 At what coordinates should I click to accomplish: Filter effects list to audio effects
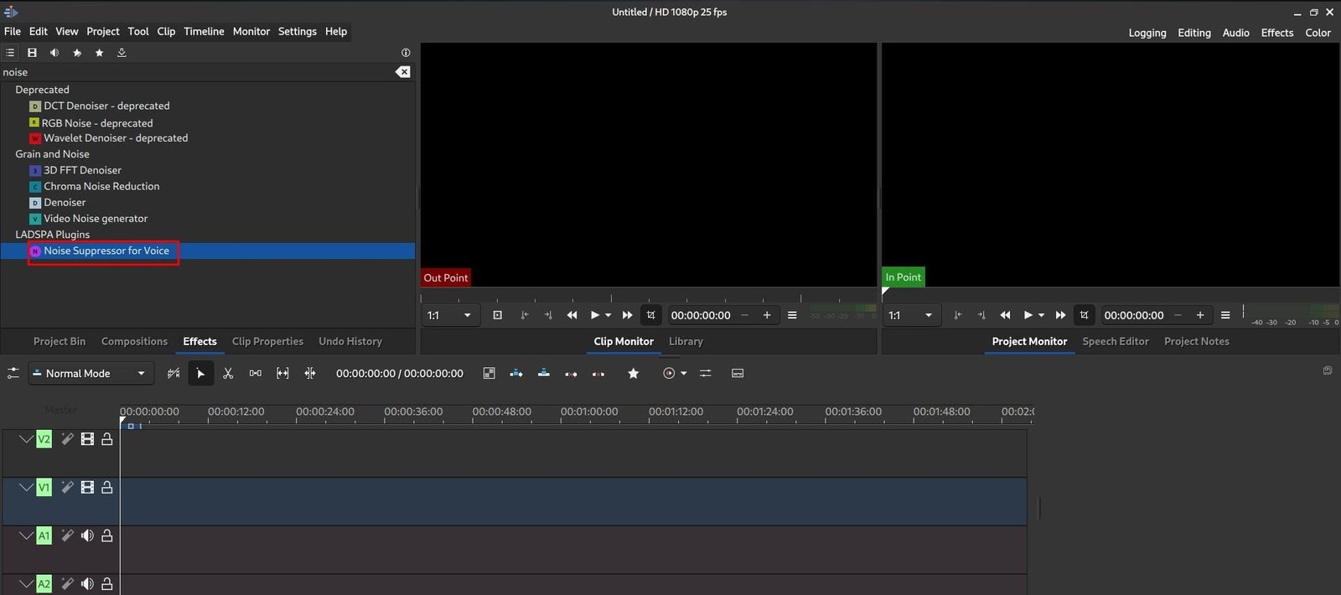(x=54, y=53)
